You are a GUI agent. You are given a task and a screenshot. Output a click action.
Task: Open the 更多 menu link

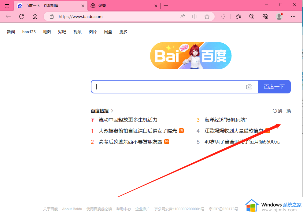pyautogui.click(x=123, y=32)
